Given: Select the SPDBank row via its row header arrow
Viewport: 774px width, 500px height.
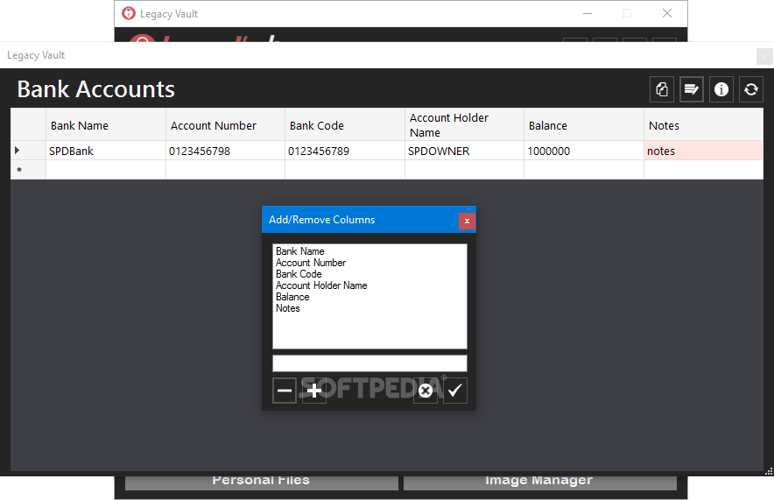Looking at the screenshot, I should coord(28,151).
